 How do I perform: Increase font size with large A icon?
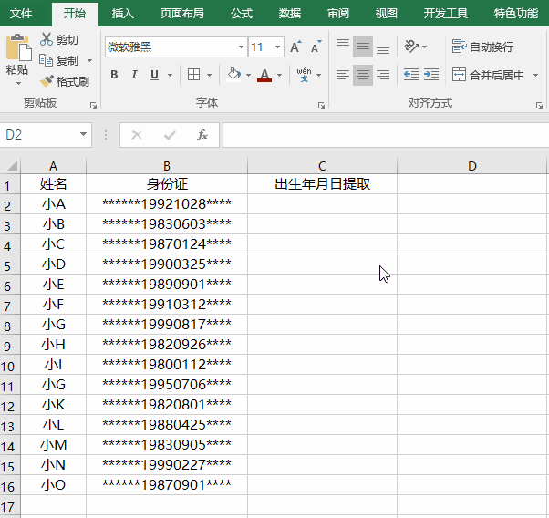(x=295, y=47)
